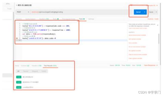Open the learn more about tests scripts link

(x=138, y=28)
